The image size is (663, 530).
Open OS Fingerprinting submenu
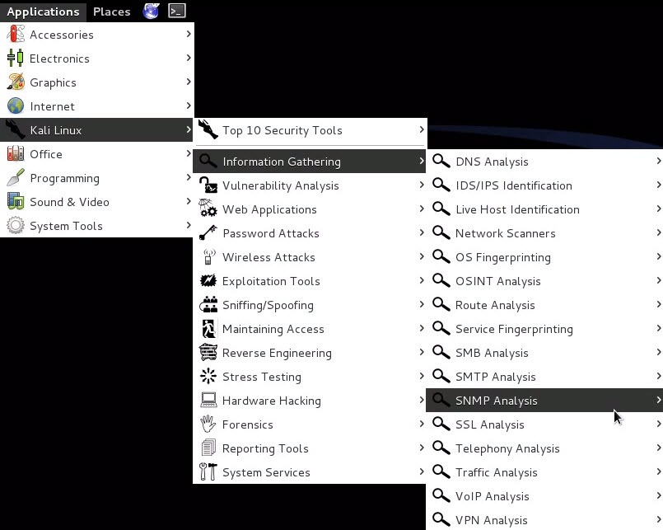click(x=544, y=257)
